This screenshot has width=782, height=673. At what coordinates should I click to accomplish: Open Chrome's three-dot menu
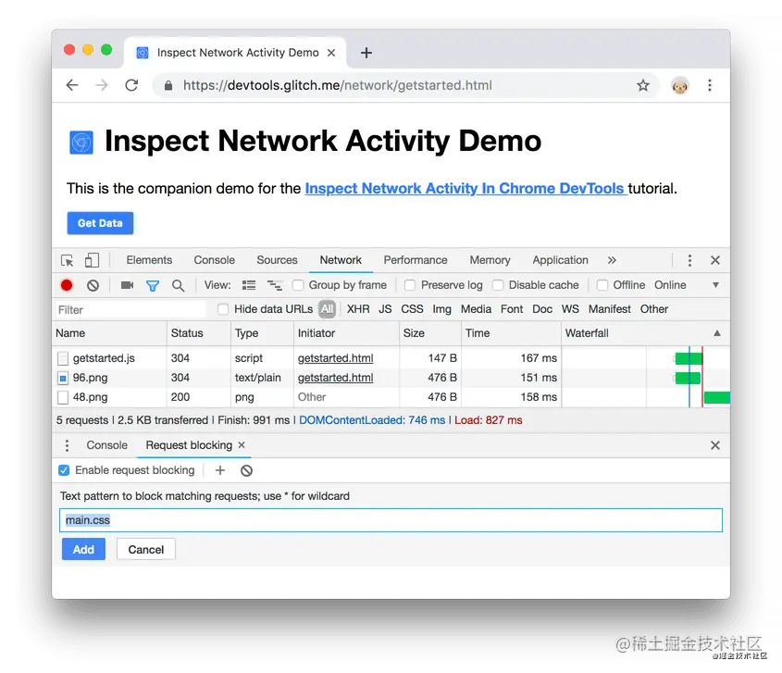pyautogui.click(x=709, y=85)
